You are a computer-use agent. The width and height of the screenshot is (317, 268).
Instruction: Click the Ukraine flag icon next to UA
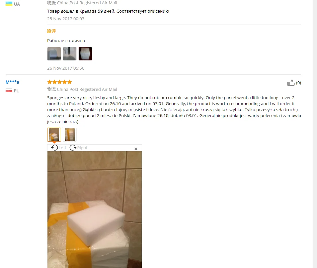(x=9, y=4)
